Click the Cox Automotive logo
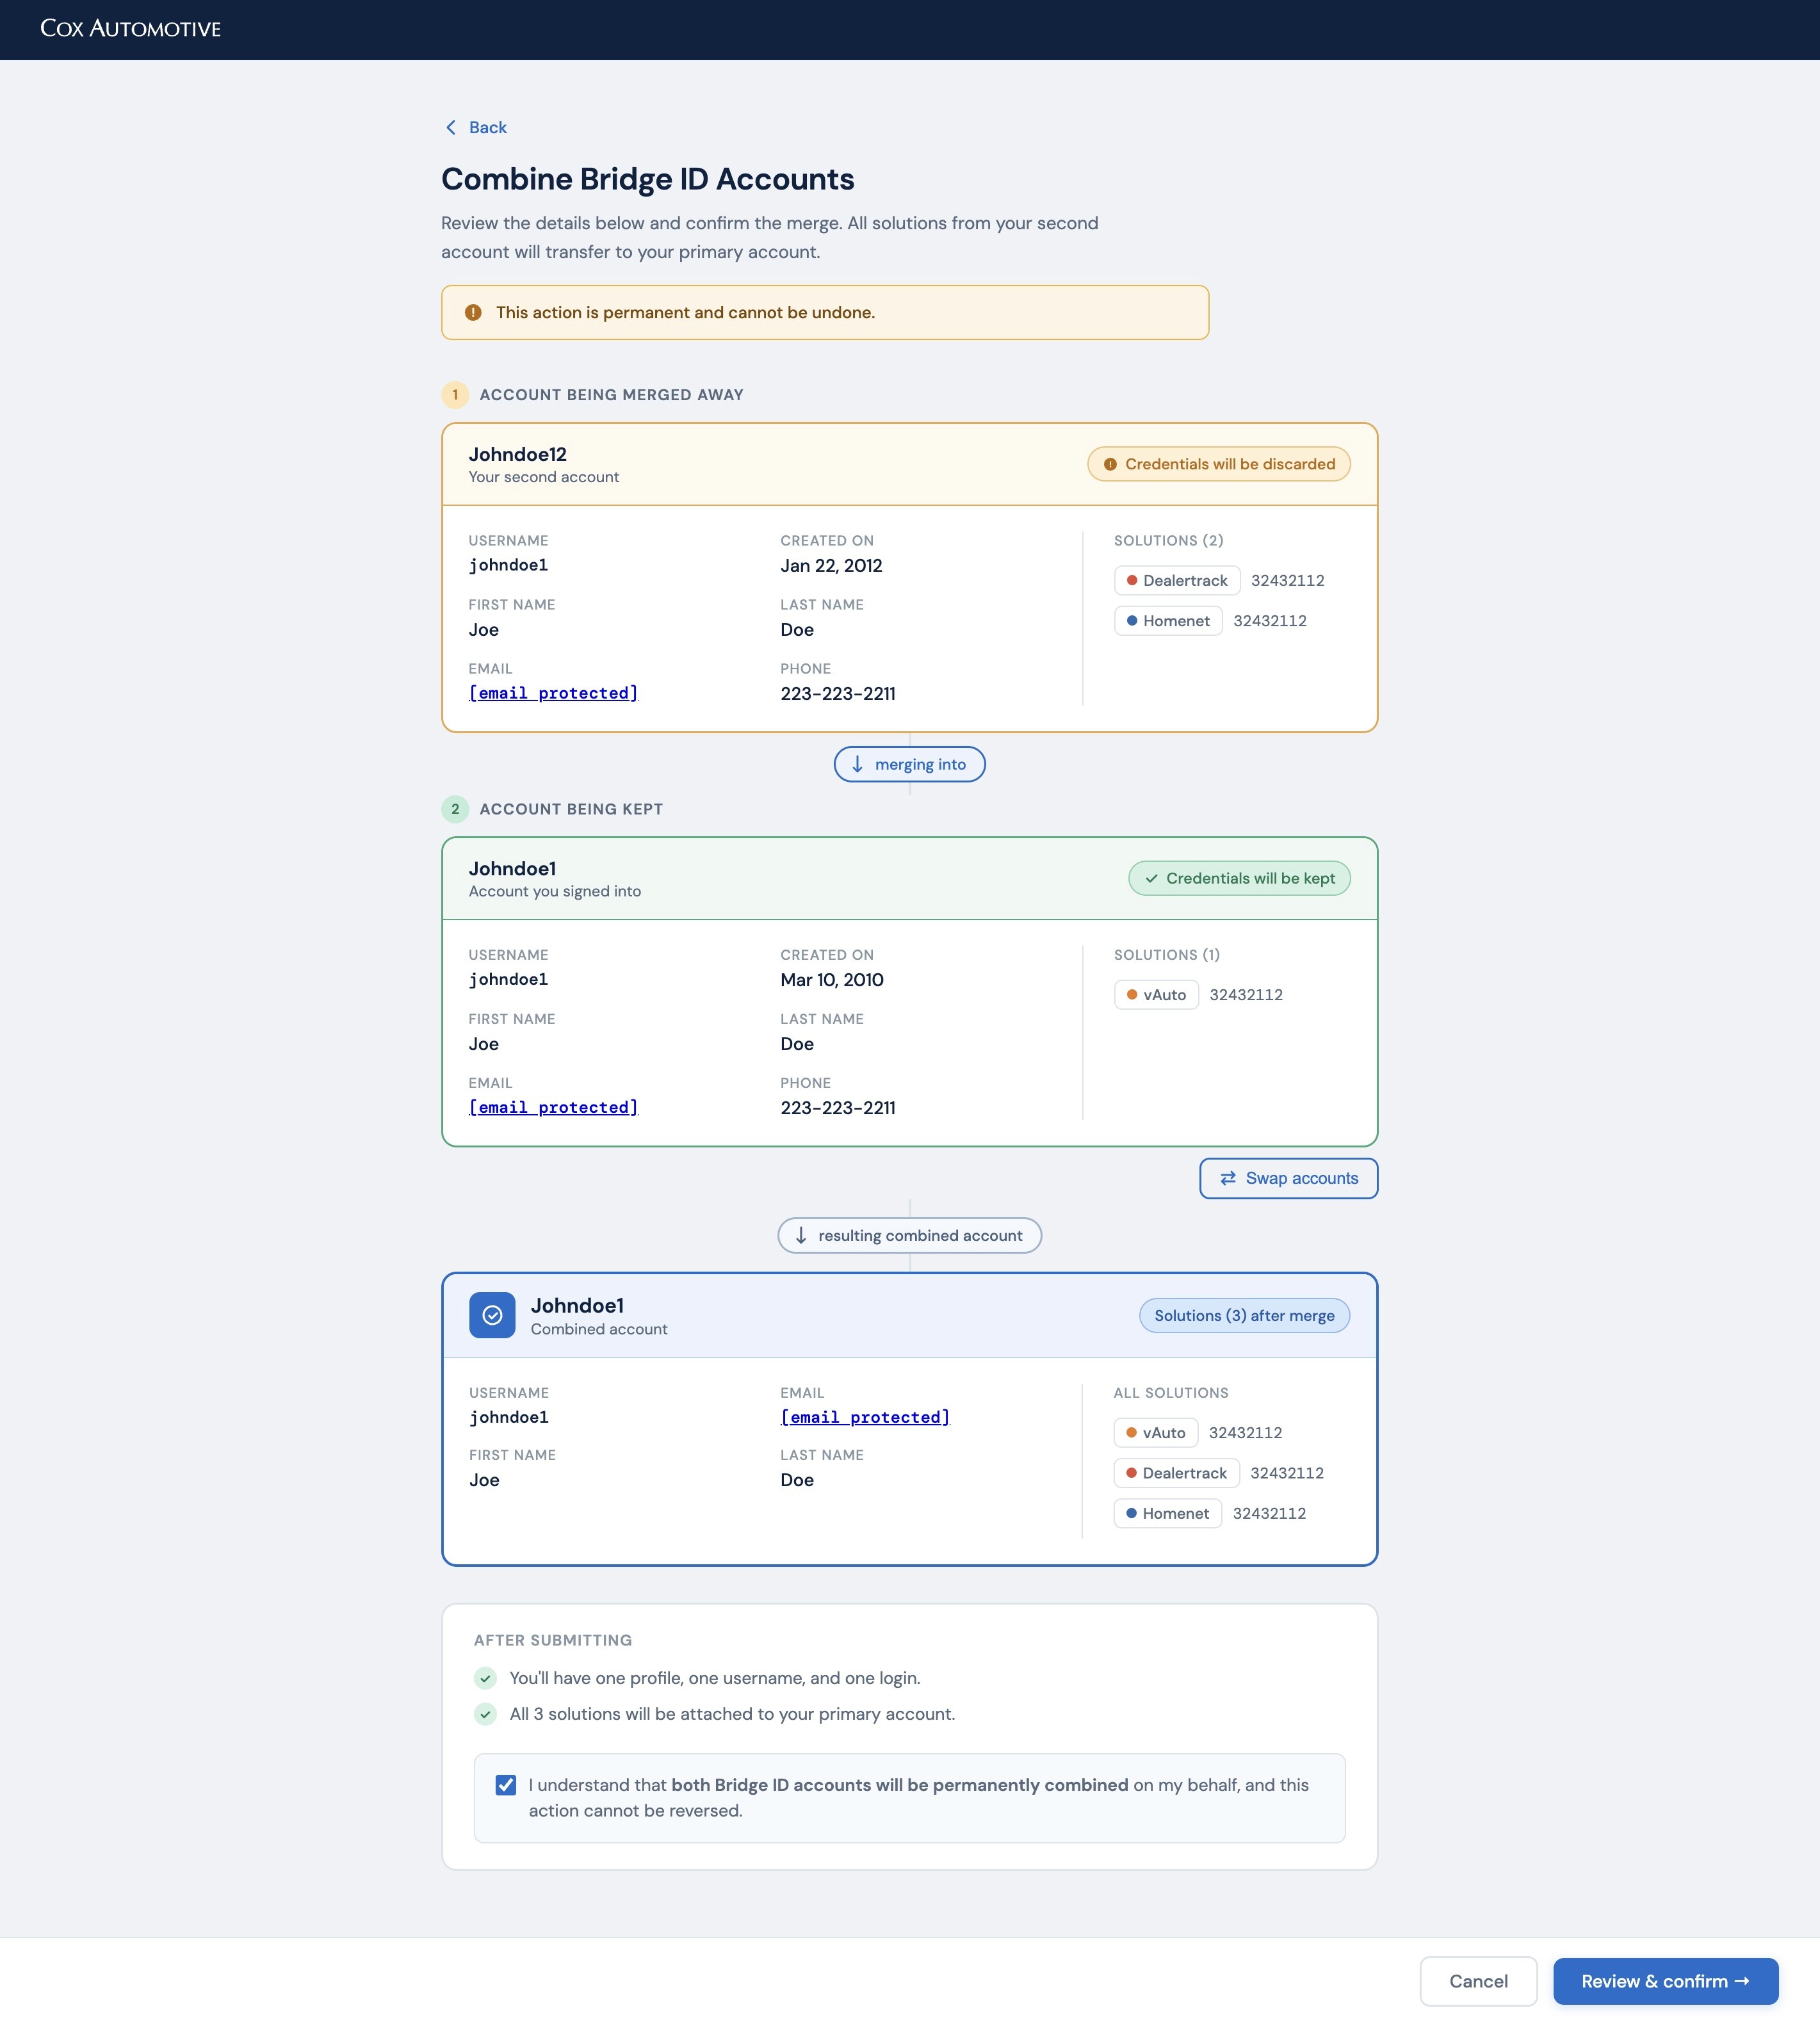 point(130,29)
